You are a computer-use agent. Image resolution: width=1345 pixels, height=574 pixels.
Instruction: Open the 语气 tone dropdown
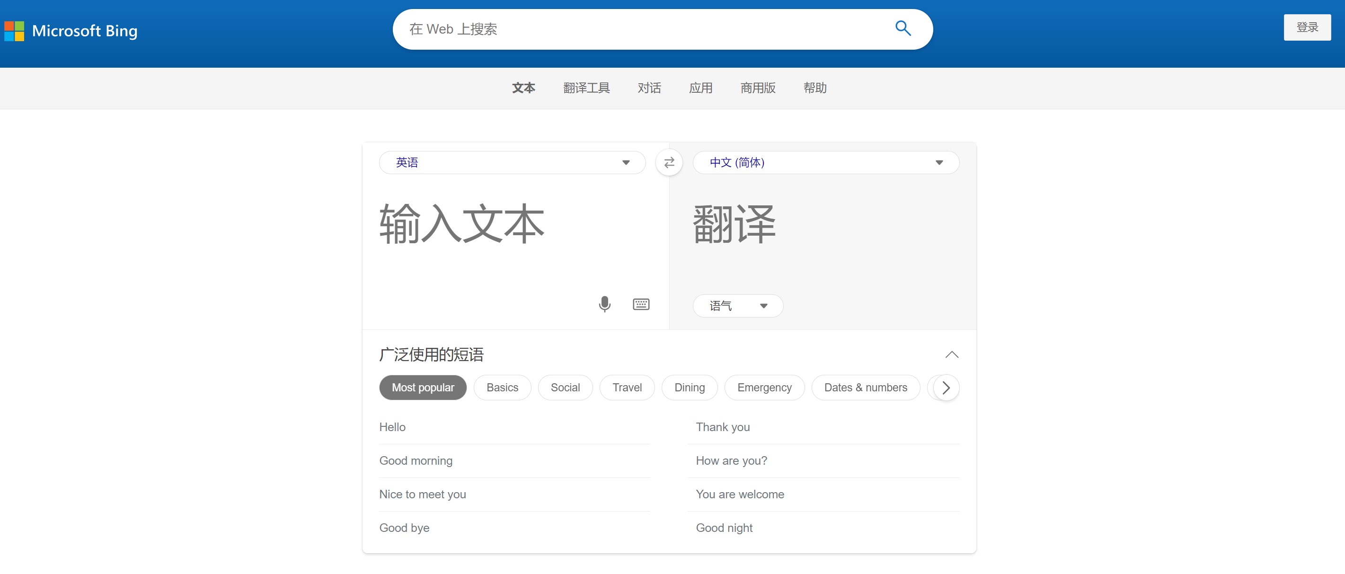pyautogui.click(x=738, y=306)
